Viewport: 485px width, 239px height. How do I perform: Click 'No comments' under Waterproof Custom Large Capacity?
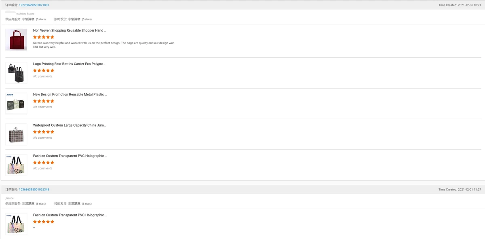42,138
